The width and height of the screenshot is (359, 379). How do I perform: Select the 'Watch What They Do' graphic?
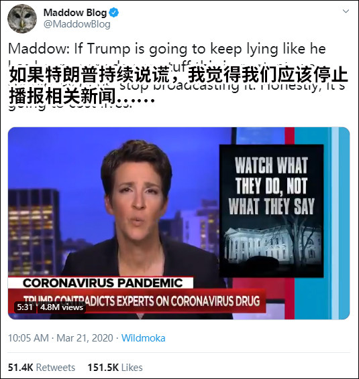pos(271,211)
